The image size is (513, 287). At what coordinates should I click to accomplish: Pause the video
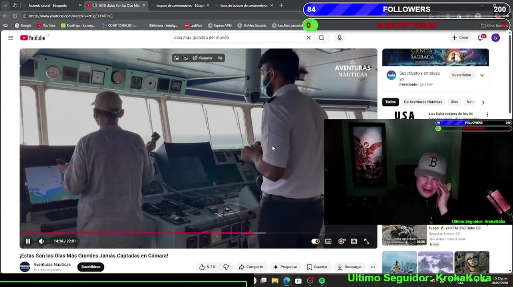(28, 241)
